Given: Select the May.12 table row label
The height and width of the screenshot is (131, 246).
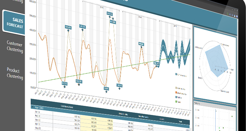Looking at the screenshot, I should (x=38, y=128).
